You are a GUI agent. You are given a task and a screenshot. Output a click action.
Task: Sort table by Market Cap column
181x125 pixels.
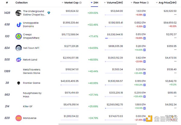pyautogui.click(x=71, y=2)
